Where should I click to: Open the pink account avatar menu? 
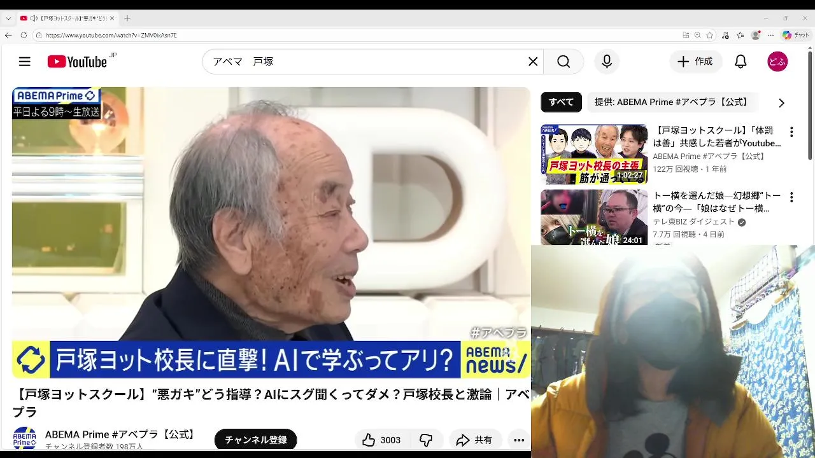[777, 62]
